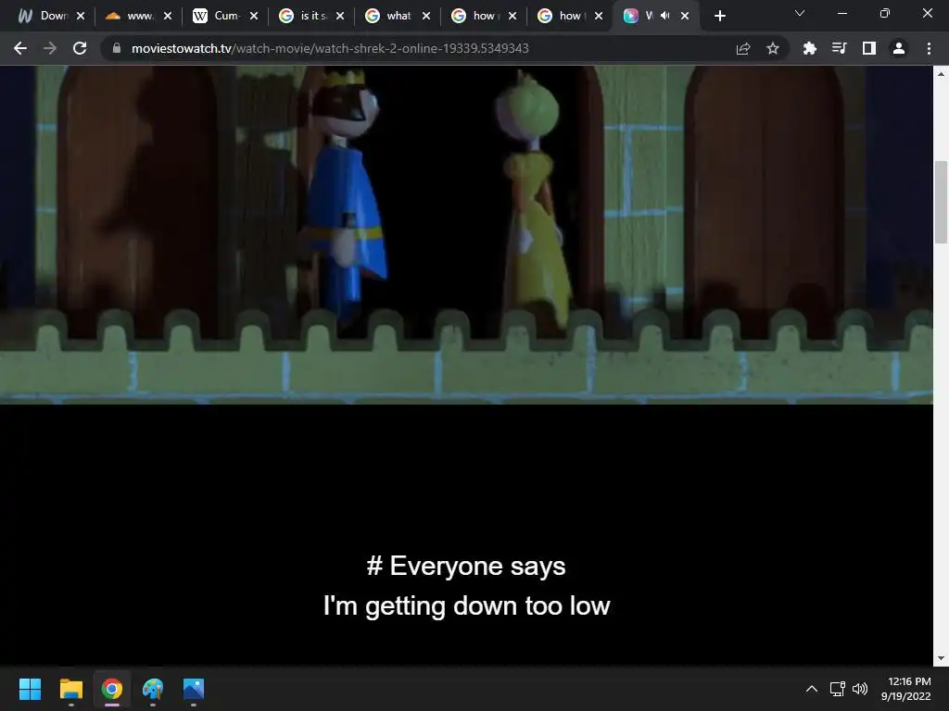The height and width of the screenshot is (711, 949).
Task: Bookmark this page with the star icon
Action: pyautogui.click(x=772, y=48)
